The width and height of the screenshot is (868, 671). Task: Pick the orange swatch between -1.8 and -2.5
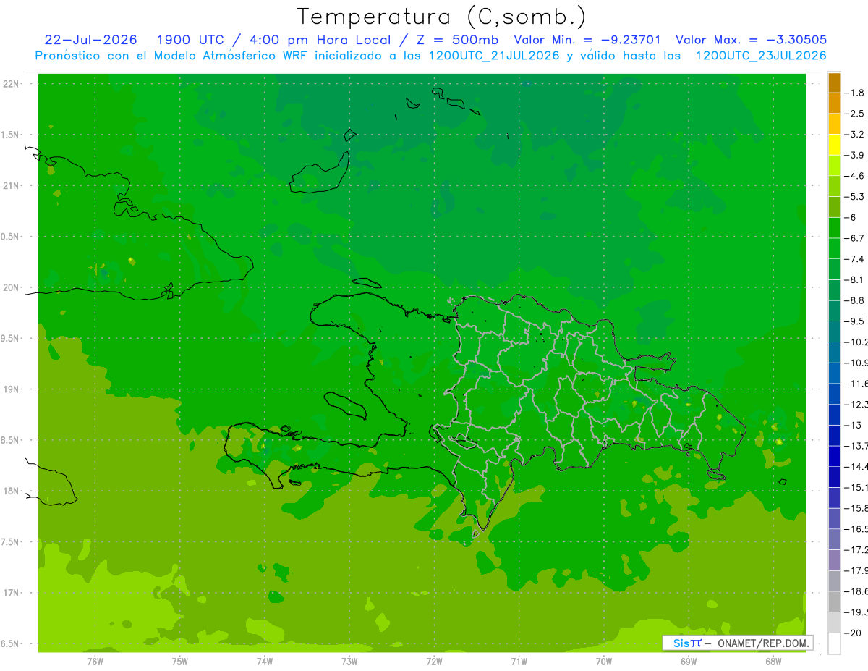[x=834, y=103]
